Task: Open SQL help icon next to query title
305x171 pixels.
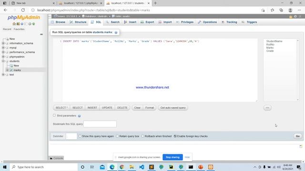Action: coord(116,32)
